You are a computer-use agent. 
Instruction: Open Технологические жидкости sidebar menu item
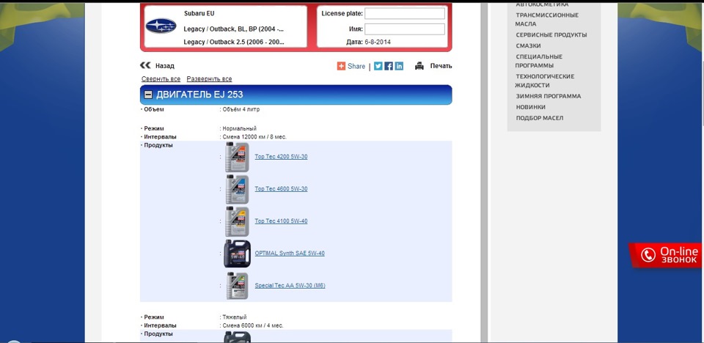pos(545,81)
